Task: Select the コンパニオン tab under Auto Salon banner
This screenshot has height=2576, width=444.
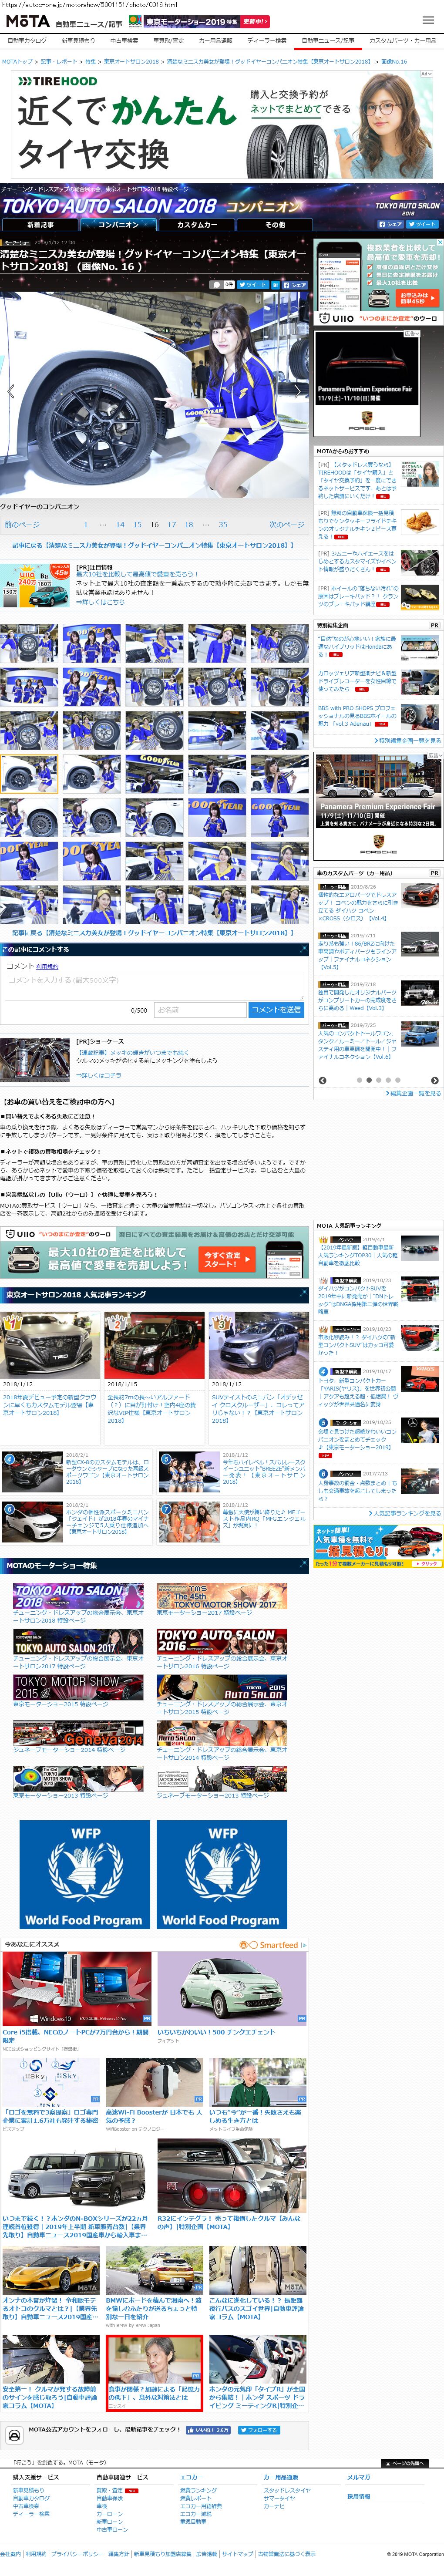Action: pyautogui.click(x=119, y=225)
